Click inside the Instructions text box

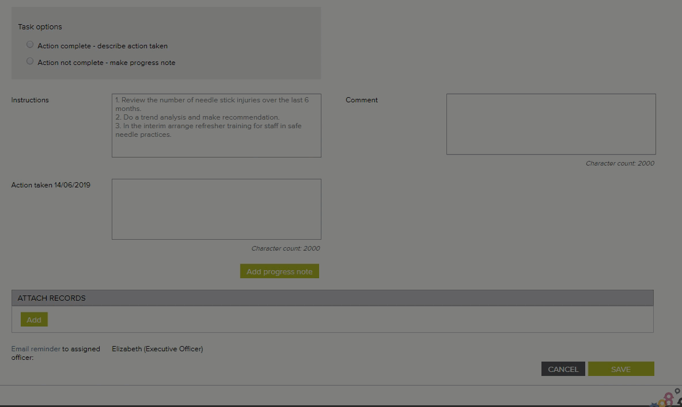click(x=216, y=125)
